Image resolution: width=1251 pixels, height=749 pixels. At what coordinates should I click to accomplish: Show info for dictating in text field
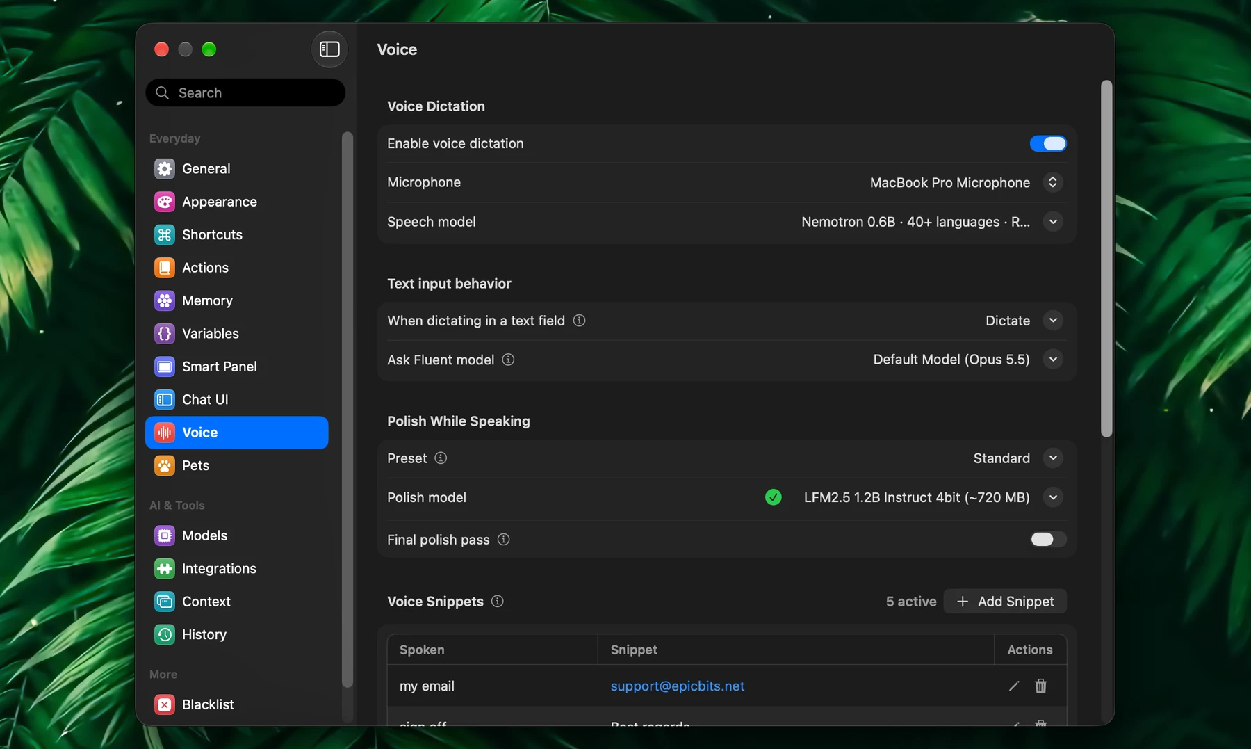(579, 321)
